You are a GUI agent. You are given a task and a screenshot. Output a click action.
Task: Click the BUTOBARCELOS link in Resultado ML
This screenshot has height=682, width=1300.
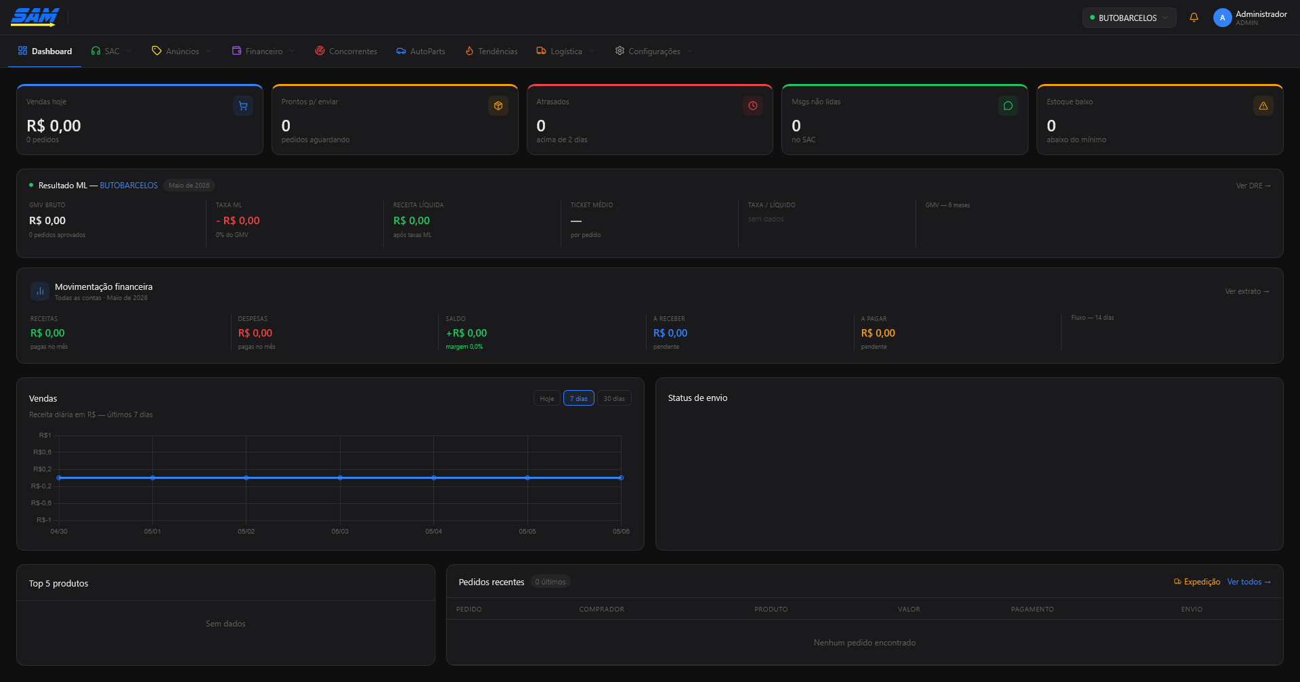point(129,186)
